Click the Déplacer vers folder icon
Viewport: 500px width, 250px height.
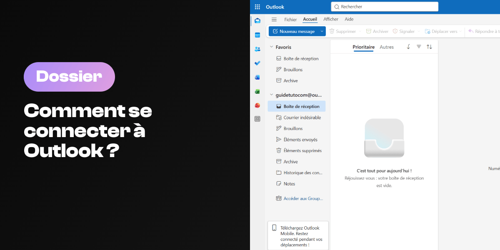click(427, 31)
